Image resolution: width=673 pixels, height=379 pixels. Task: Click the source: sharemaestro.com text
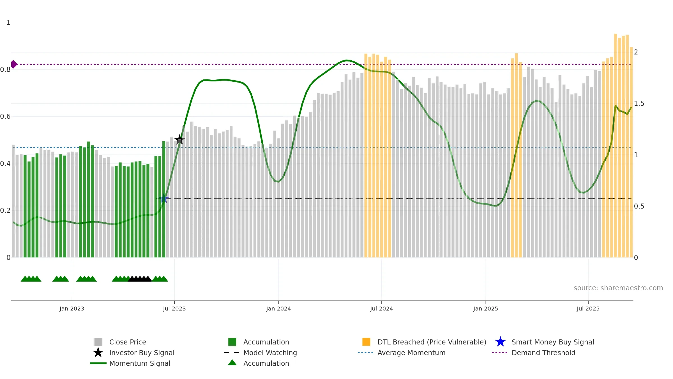click(x=618, y=288)
